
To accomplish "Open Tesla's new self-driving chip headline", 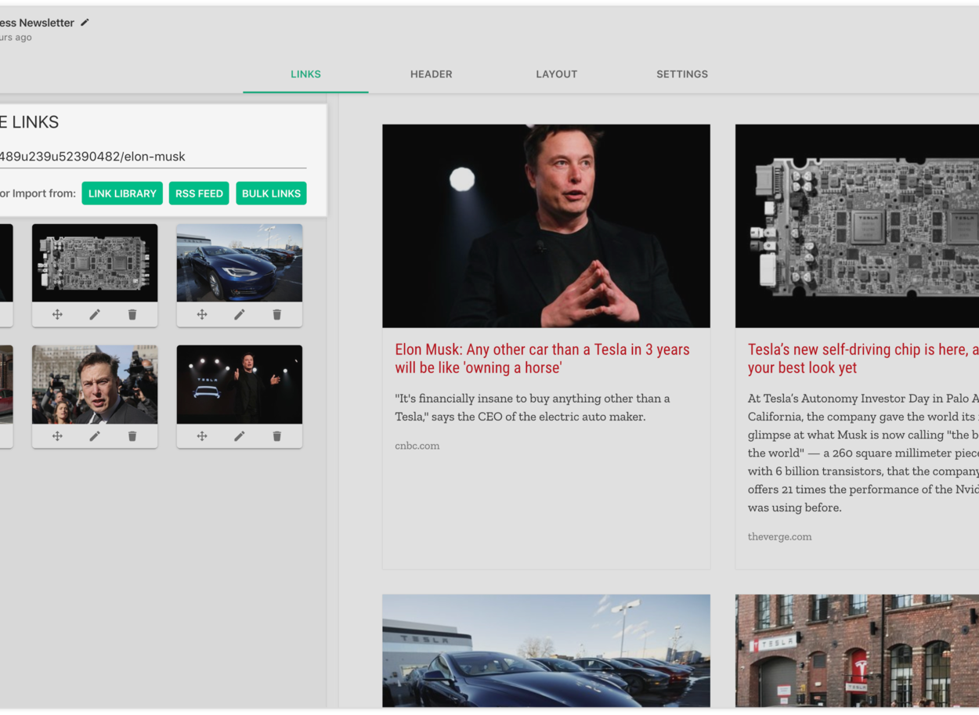I will [863, 359].
